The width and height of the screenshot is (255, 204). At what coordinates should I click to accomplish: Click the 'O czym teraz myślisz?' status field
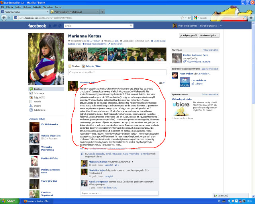(117, 73)
